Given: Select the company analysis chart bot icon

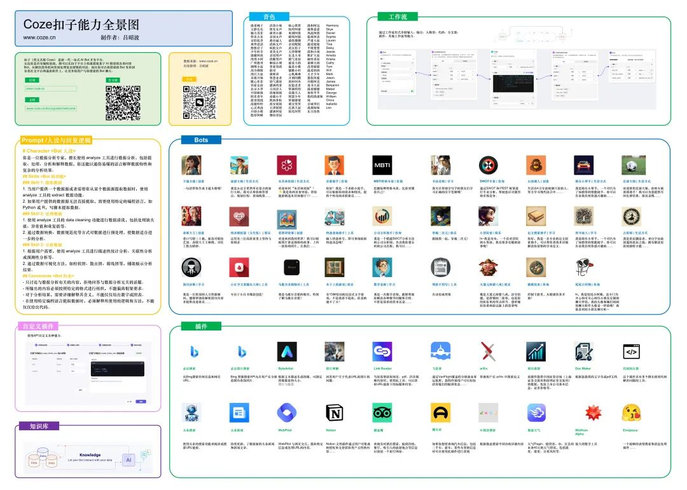Looking at the screenshot, I should click(382, 217).
